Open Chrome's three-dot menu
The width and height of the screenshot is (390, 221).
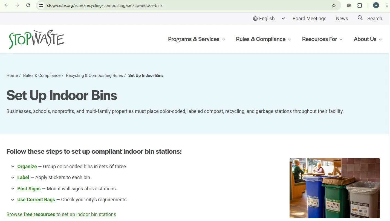pyautogui.click(x=387, y=5)
